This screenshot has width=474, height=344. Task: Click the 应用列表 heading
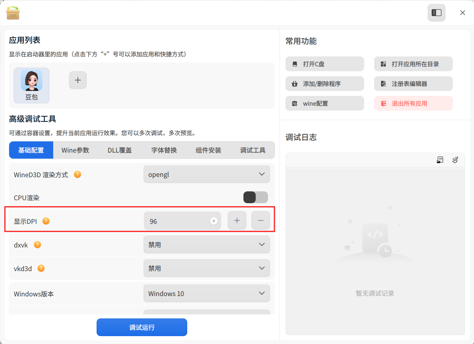(25, 40)
